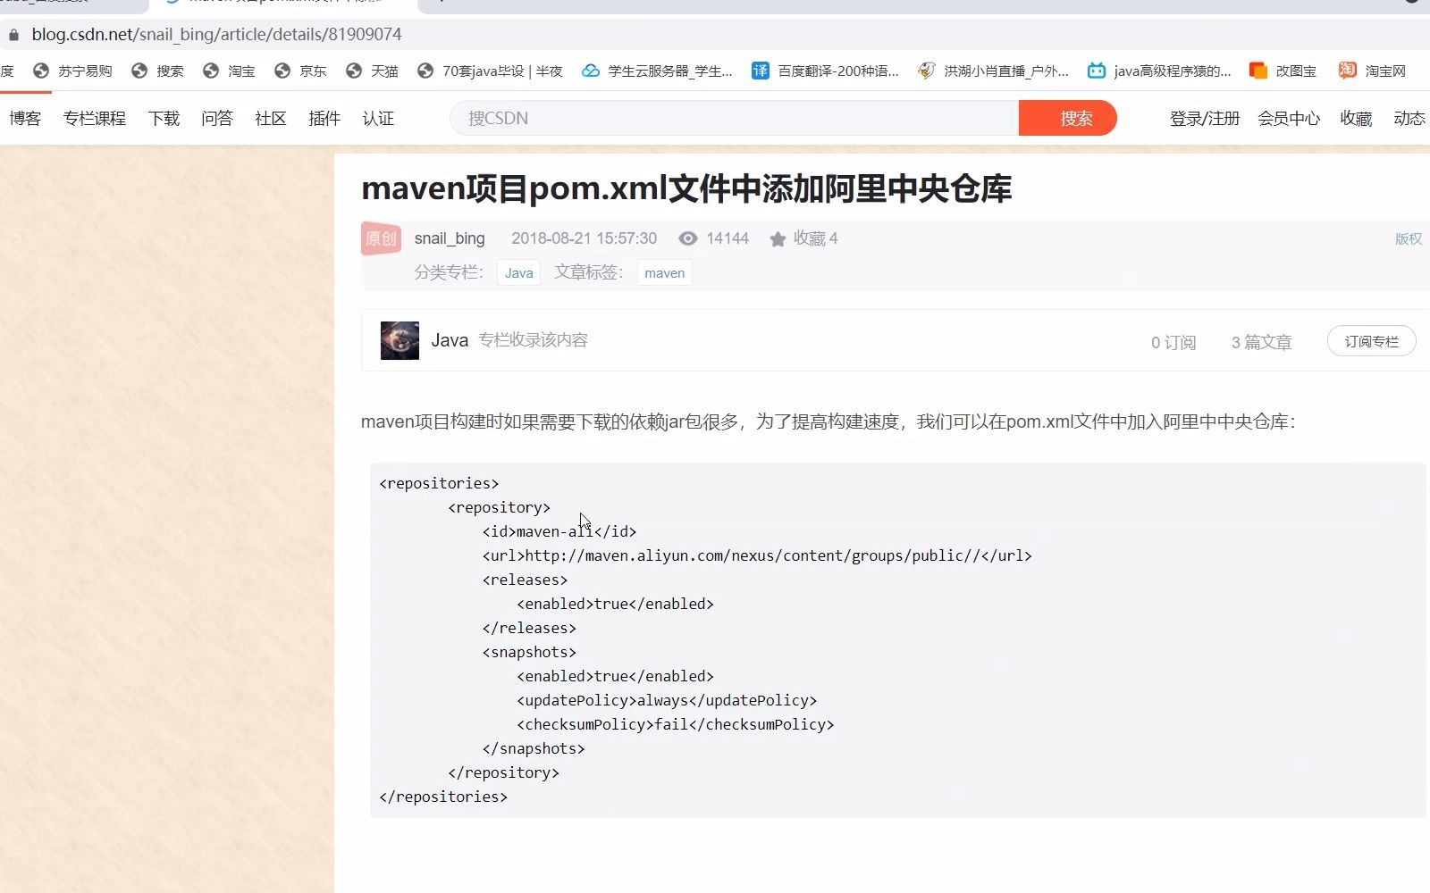Click the 淘宝网 bookmark favicon

coord(1347,71)
